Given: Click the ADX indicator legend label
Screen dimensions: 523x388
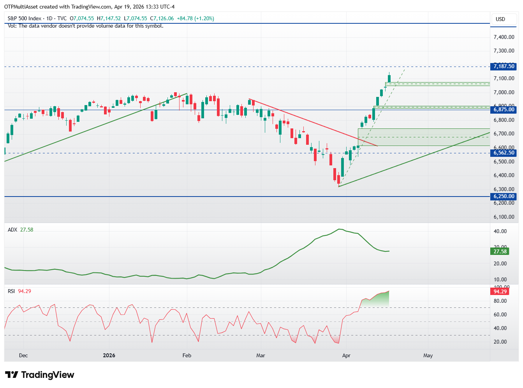Looking at the screenshot, I should point(12,230).
